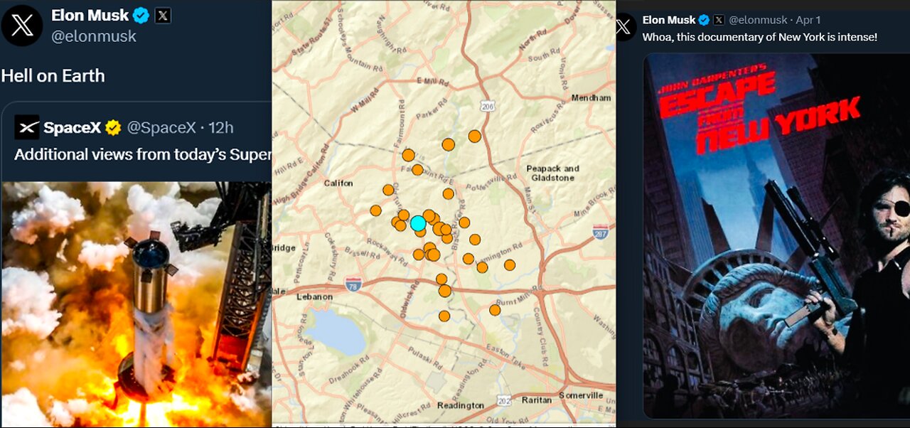Click the 12h timestamp on SpaceX quote
Screen dimensions: 910x428
[221, 128]
